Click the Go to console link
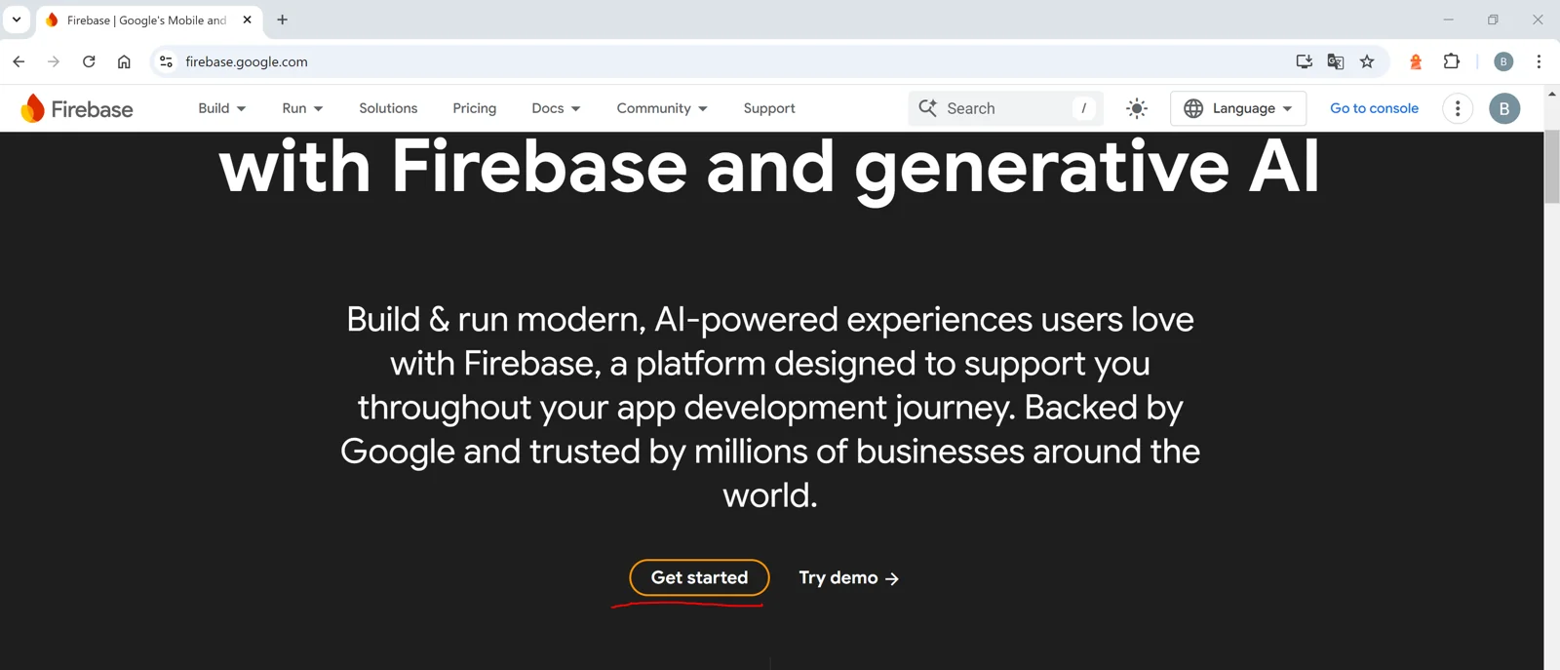Screen dimensions: 1560x670 pyautogui.click(x=1374, y=108)
